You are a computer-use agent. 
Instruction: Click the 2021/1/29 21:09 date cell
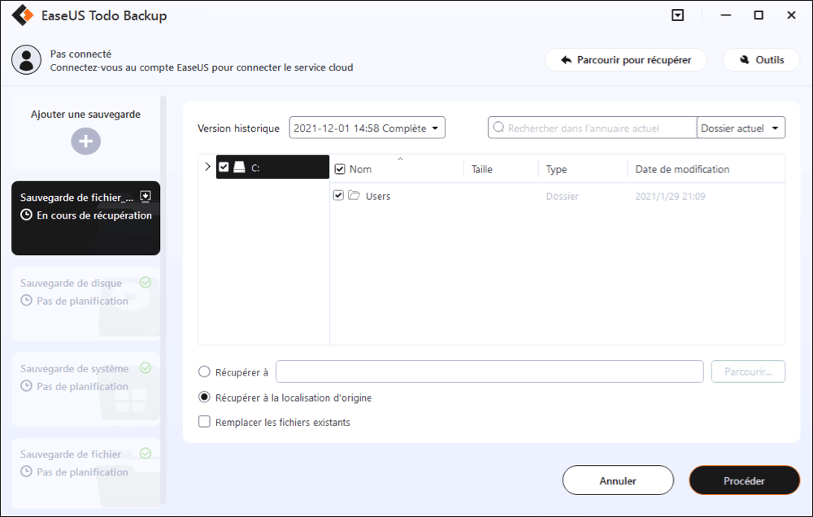tap(670, 196)
